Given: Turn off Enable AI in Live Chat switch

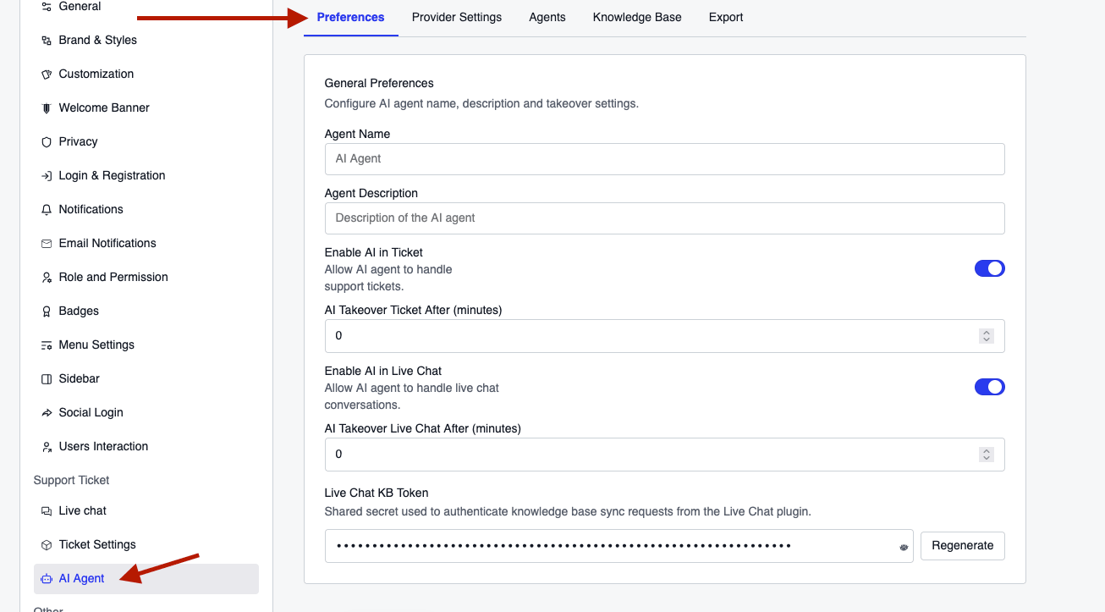Looking at the screenshot, I should pyautogui.click(x=990, y=387).
